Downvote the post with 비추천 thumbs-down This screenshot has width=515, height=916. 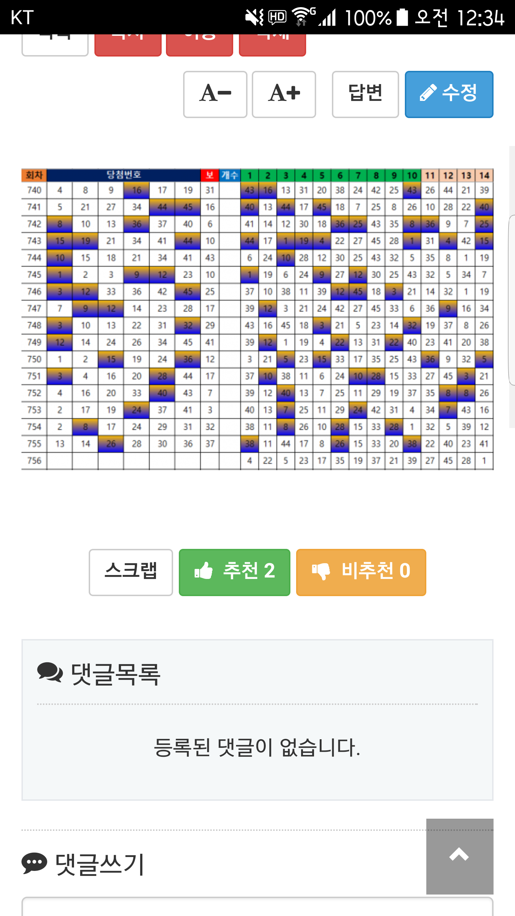click(361, 572)
